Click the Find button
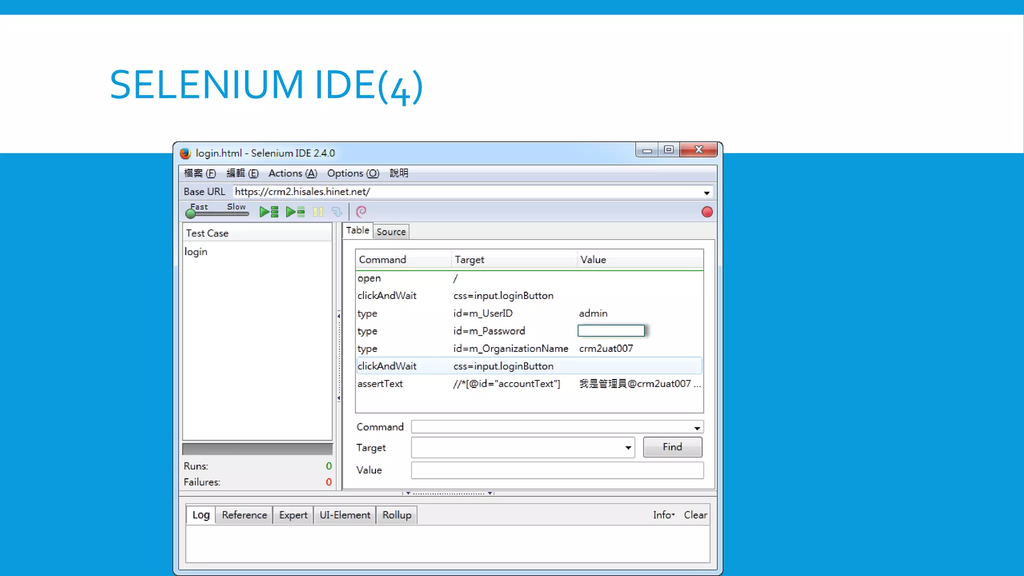 [672, 447]
